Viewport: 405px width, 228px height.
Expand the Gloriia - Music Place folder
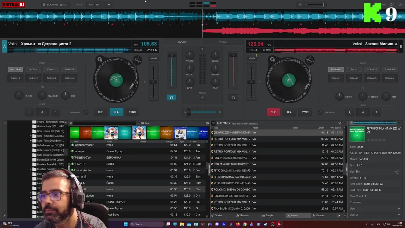[x=31, y=136]
